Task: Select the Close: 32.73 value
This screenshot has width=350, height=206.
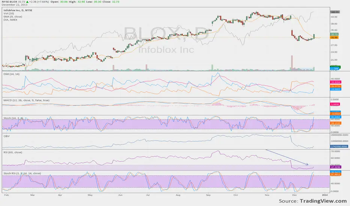Action: point(111,1)
